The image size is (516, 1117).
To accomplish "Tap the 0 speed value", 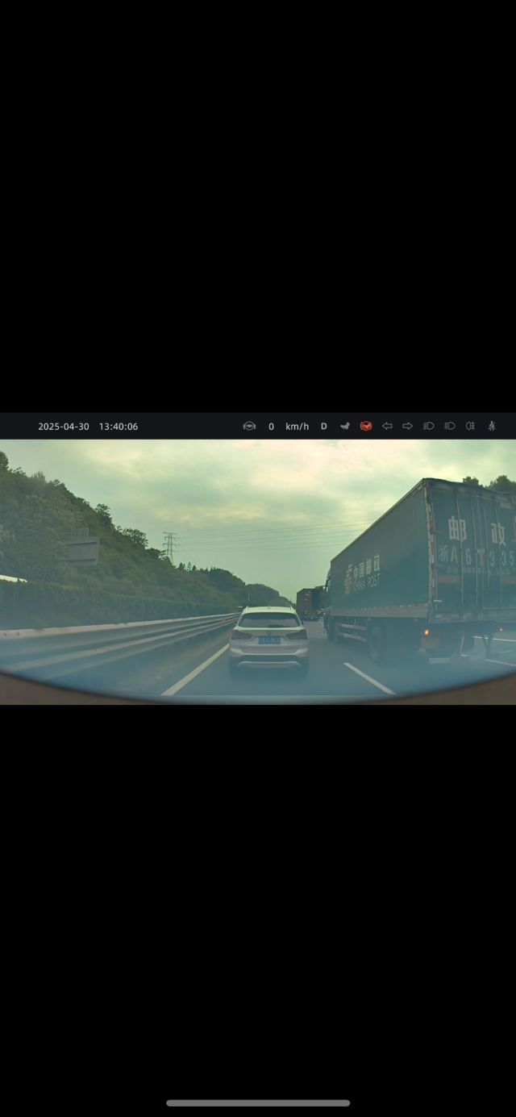I will pyautogui.click(x=271, y=427).
